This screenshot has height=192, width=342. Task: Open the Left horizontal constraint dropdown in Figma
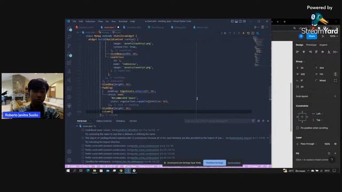[319, 114]
